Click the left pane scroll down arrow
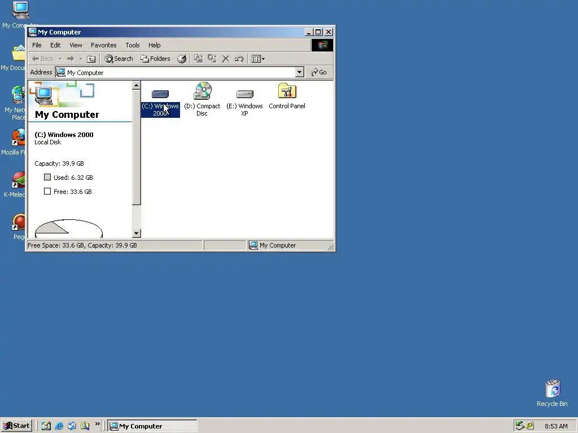Viewport: 578px width, 433px height. [x=137, y=233]
